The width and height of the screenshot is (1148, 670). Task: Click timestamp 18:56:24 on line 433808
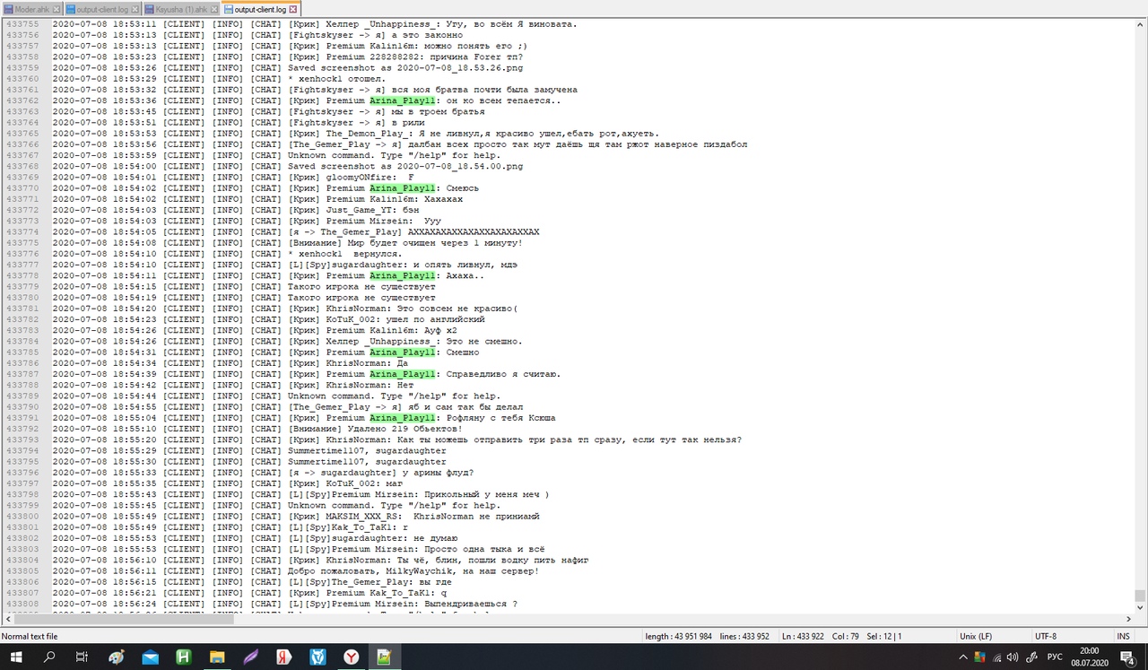tap(135, 604)
